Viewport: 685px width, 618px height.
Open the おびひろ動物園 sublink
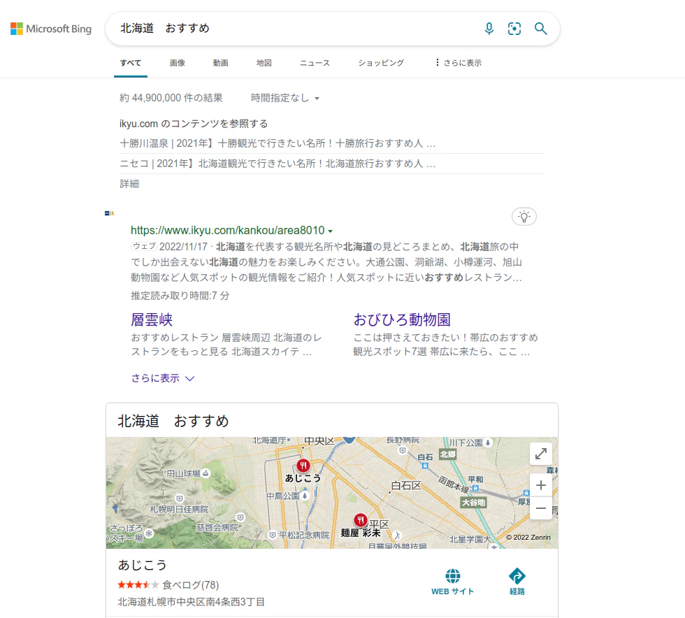[x=401, y=319]
